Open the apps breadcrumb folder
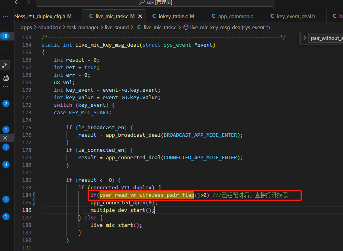Viewport: 343px width, 251px height. [x=27, y=28]
